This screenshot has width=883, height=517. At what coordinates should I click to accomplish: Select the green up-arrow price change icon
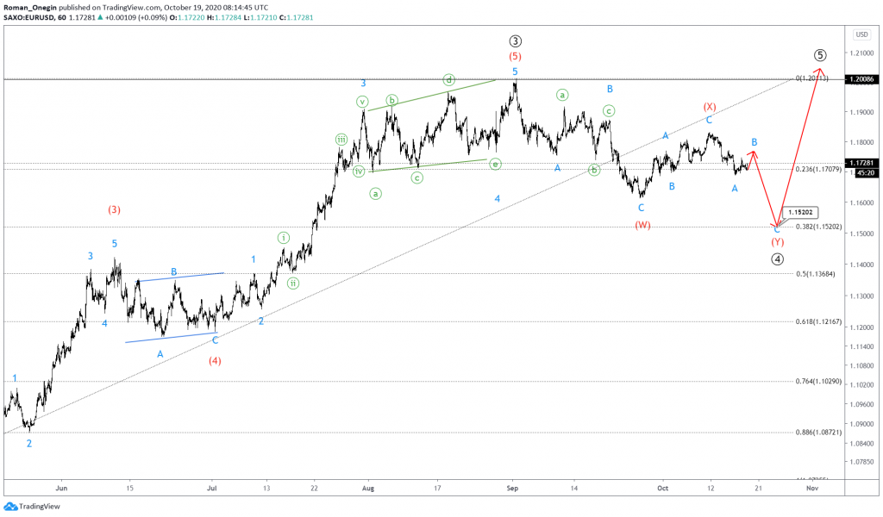click(x=100, y=16)
